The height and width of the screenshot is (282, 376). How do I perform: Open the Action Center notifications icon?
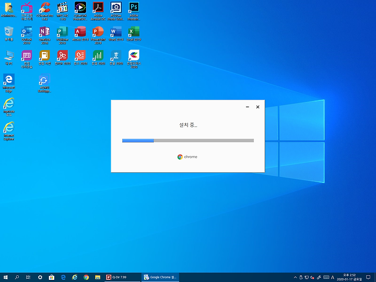tap(368, 277)
